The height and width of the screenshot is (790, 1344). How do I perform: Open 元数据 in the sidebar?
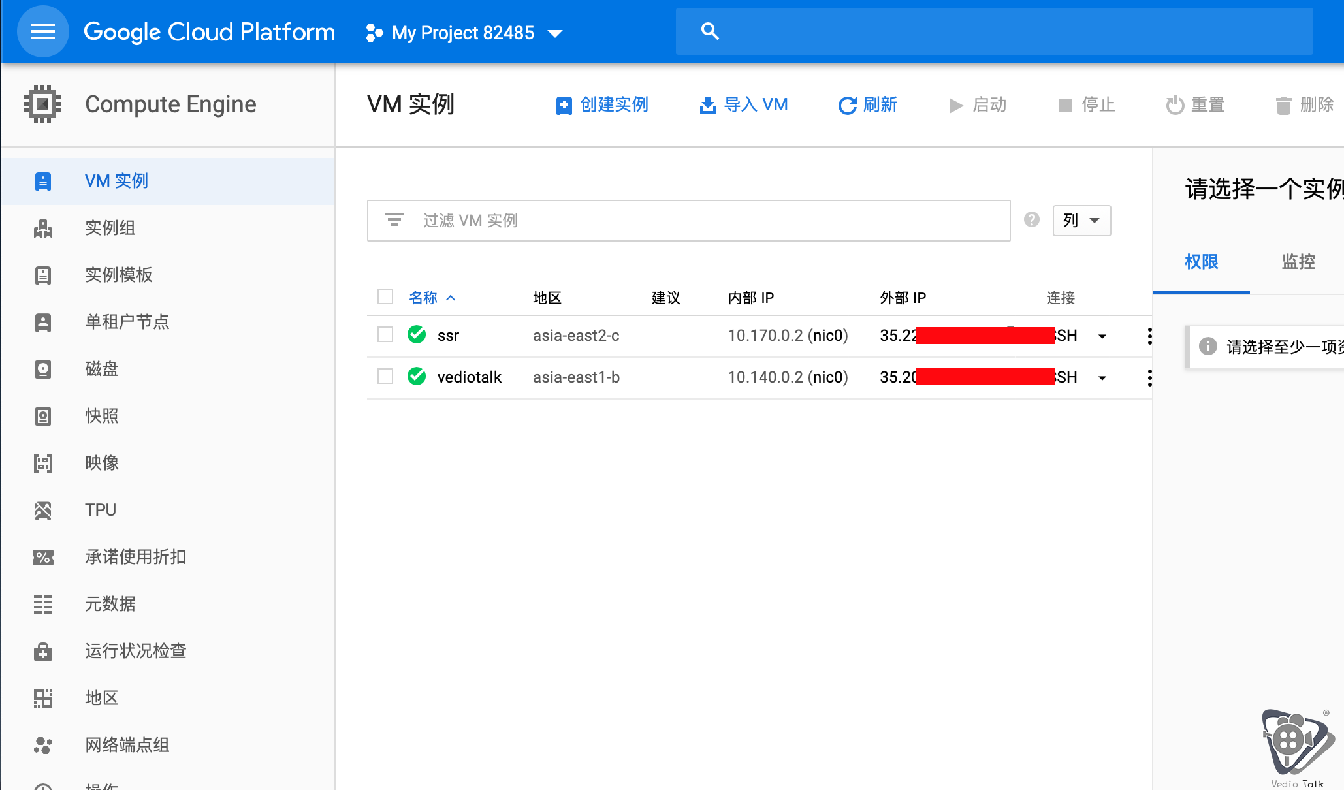tap(168, 604)
